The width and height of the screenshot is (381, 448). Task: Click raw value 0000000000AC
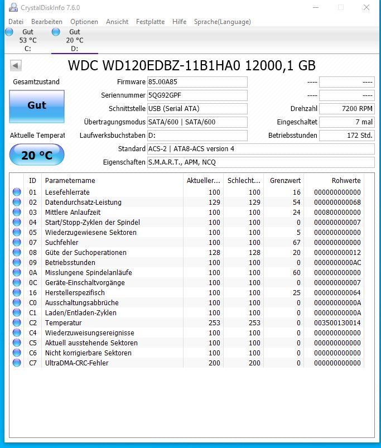(337, 263)
